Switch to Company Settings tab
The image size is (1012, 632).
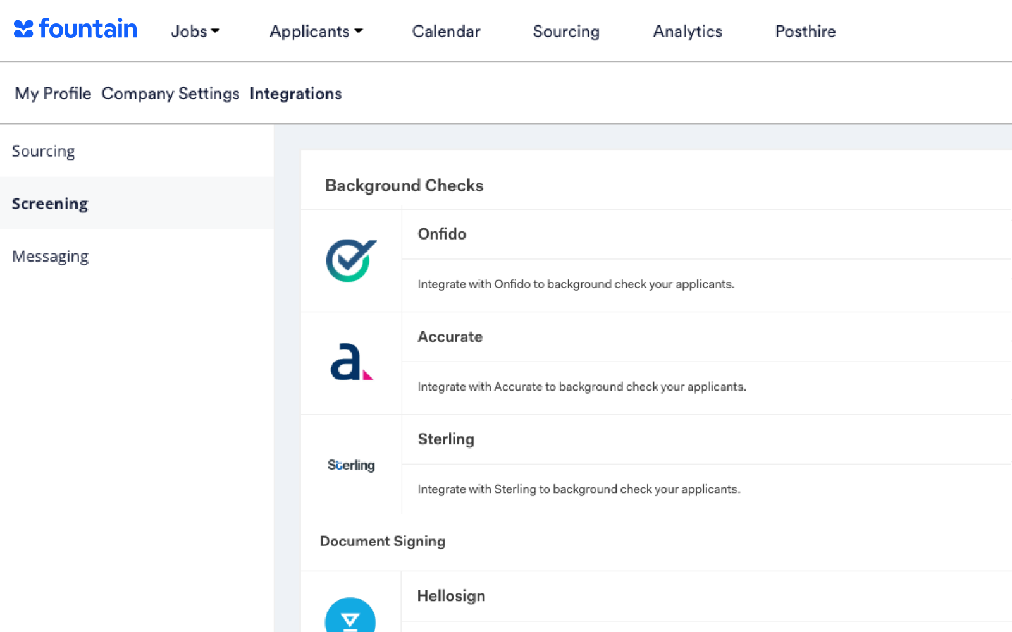point(170,94)
